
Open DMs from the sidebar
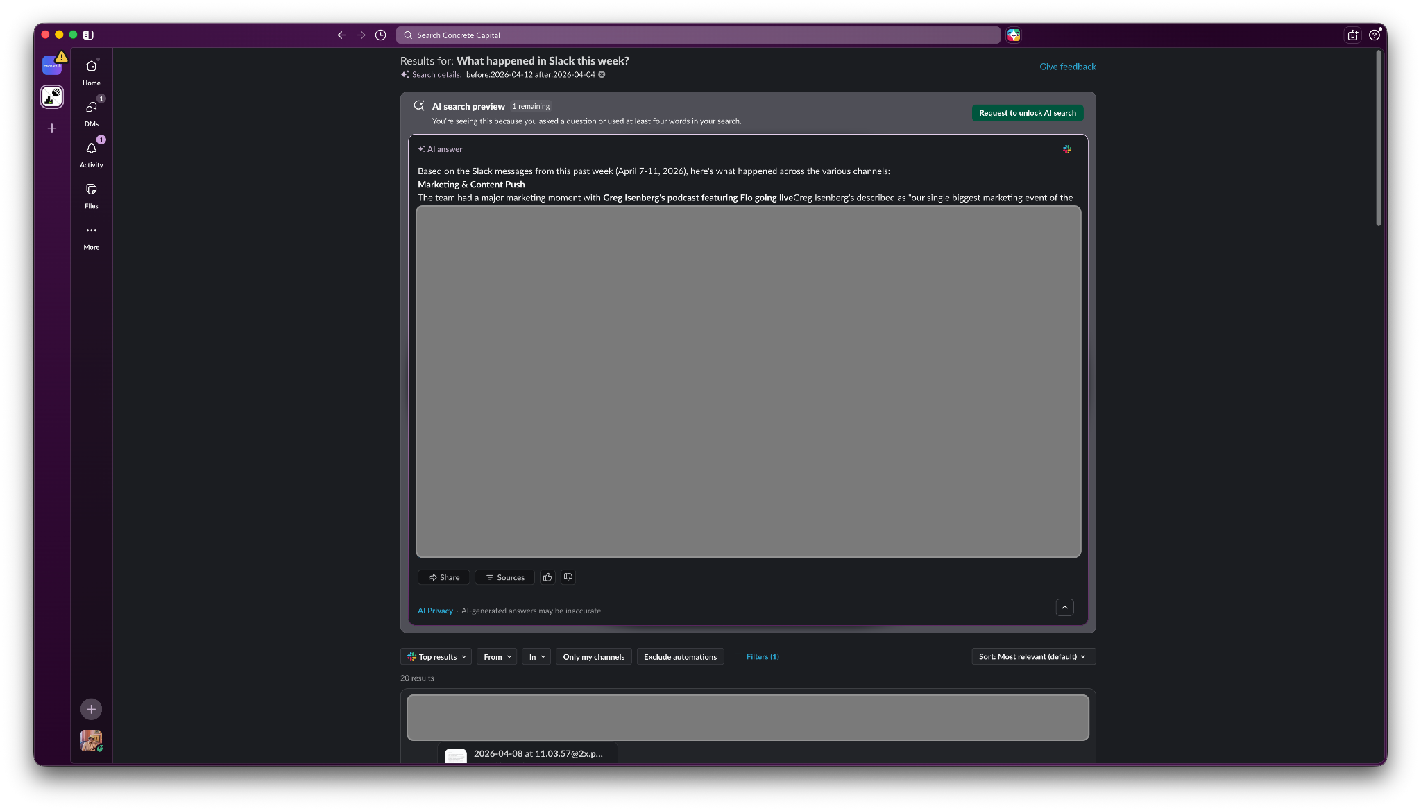(x=91, y=113)
